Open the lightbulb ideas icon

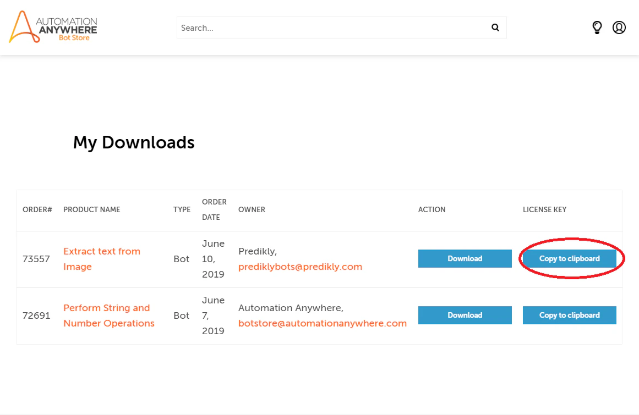point(597,27)
